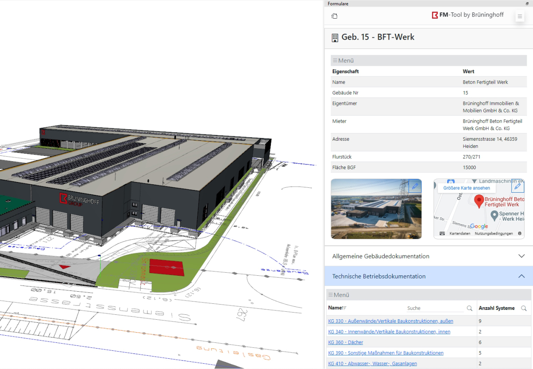Screen dimensions: 533x369
Task: Select the Geb. 15 - BFT-Werk title
Action: click(378, 37)
